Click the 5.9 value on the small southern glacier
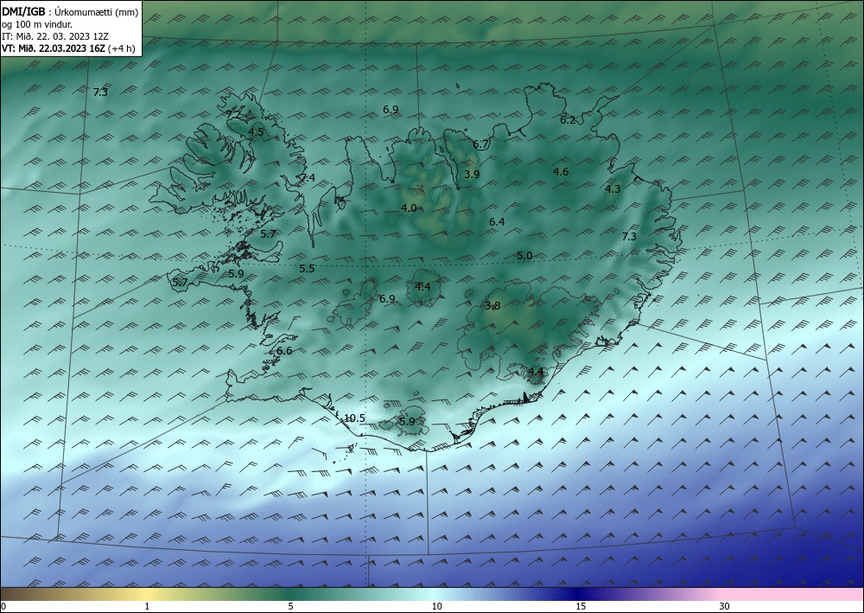This screenshot has width=864, height=613. [407, 422]
